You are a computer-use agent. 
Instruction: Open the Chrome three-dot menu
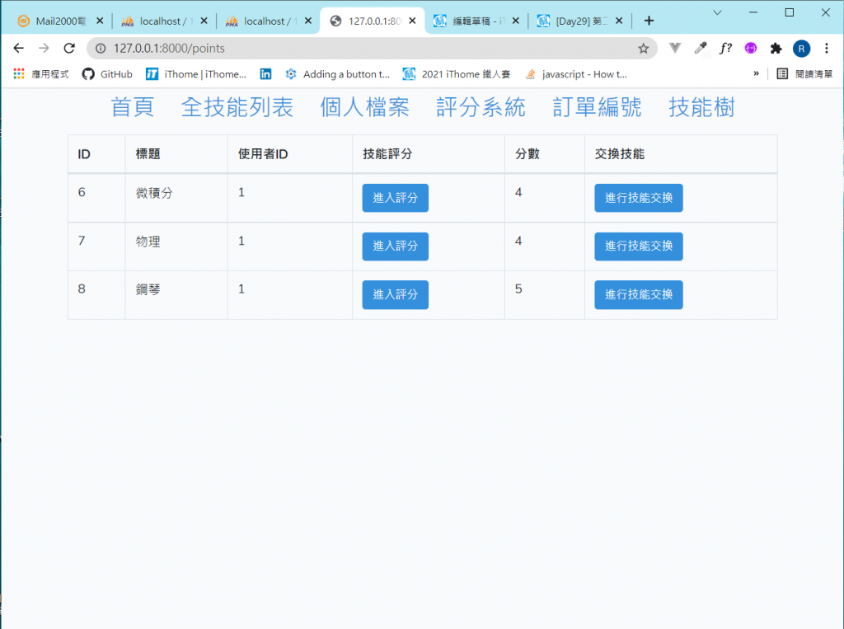point(827,49)
